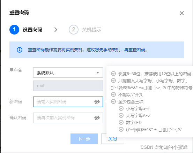Click check icon beside 小写字母a~z
The height and width of the screenshot is (153, 193).
[x=121, y=108]
